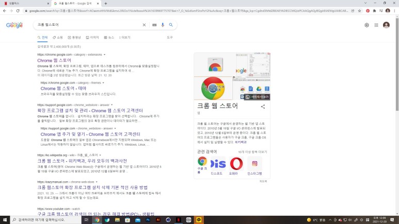This screenshot has width=399, height=224.
Task: Click the Google search input field
Action: tap(88, 25)
